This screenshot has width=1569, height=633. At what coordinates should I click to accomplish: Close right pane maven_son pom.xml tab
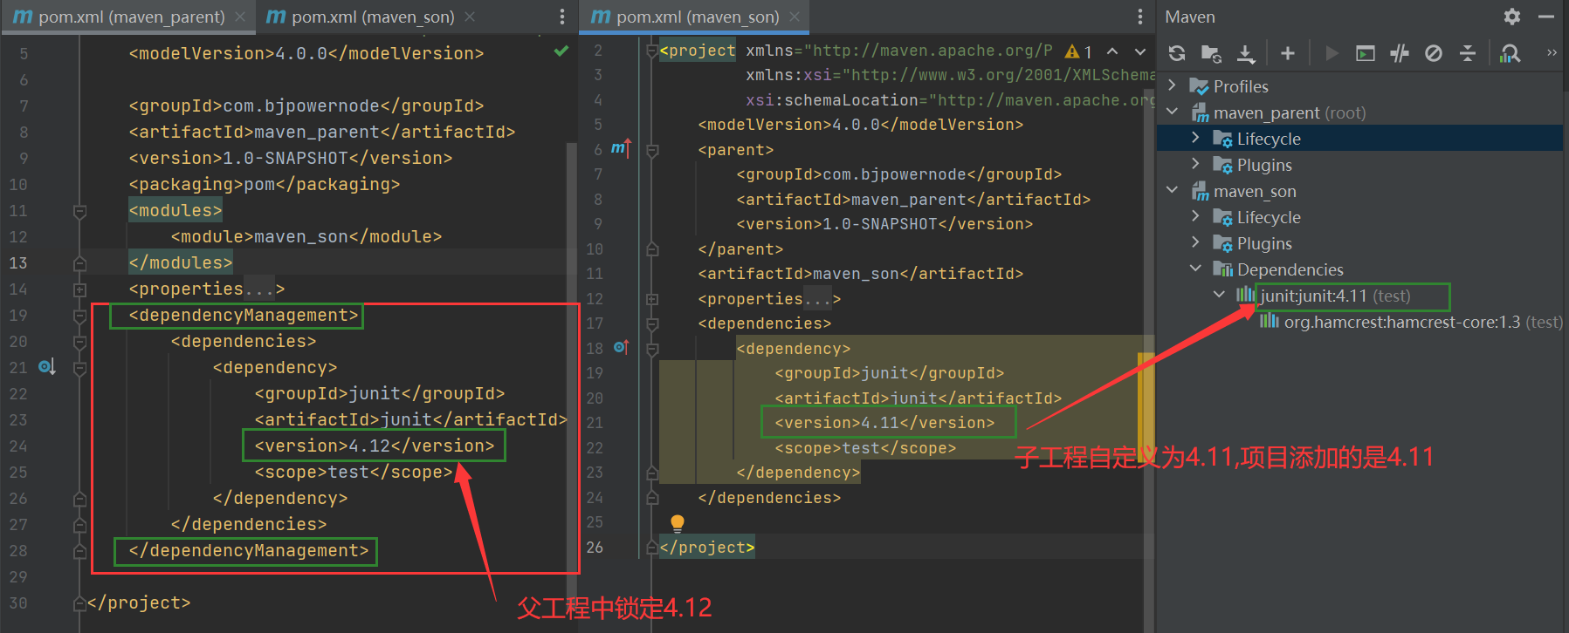pyautogui.click(x=795, y=17)
